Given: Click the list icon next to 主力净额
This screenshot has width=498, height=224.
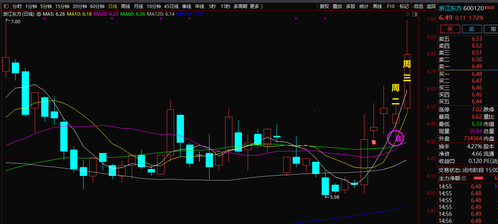Looking at the screenshot, I should click(464, 178).
